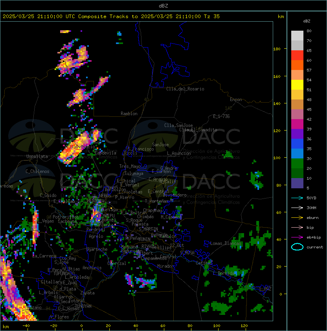Select the 54 dBZ yellow color swatch

pyautogui.click(x=297, y=85)
